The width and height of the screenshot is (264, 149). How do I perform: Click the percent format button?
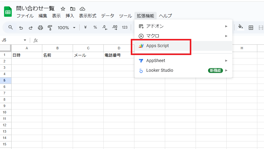[x=95, y=27]
